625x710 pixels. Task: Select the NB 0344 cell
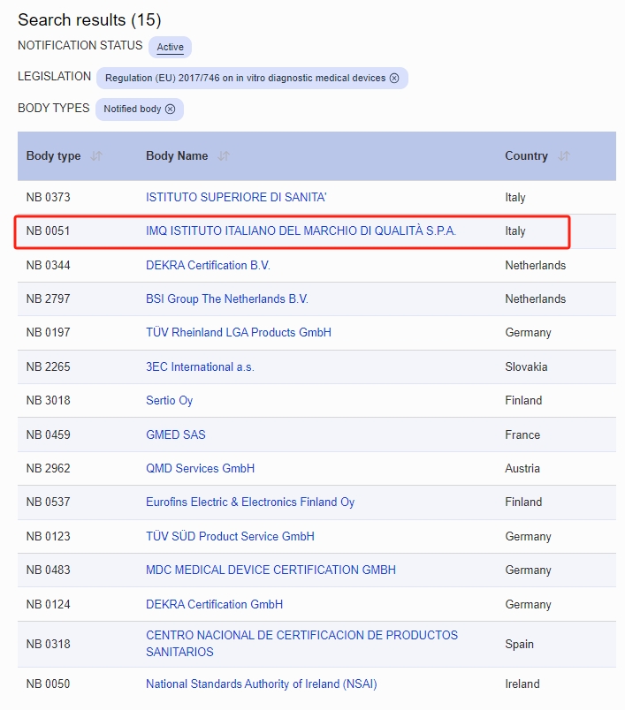point(48,265)
